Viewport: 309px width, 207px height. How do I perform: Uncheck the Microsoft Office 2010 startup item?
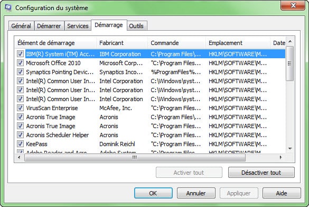click(x=20, y=63)
